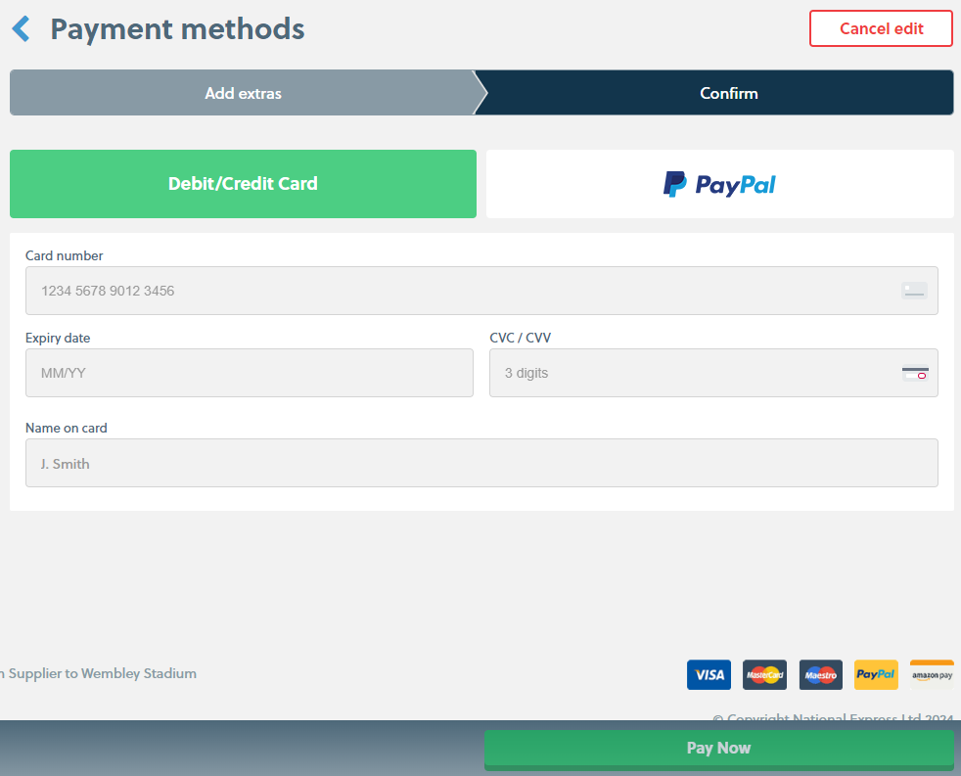Click the Supplier to Wembley Stadium text
This screenshot has height=776, width=961.
click(x=102, y=673)
